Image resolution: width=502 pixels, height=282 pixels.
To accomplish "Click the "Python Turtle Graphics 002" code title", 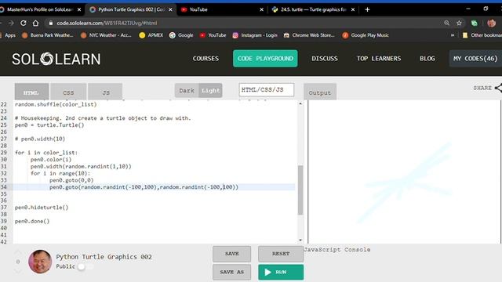I will pyautogui.click(x=104, y=257).
